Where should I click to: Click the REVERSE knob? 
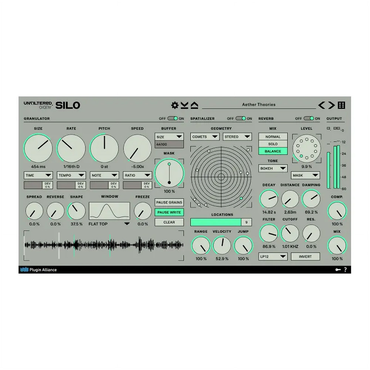(x=55, y=211)
